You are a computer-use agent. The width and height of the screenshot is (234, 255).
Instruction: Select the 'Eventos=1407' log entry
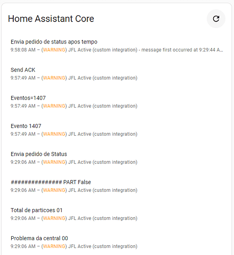(117, 102)
